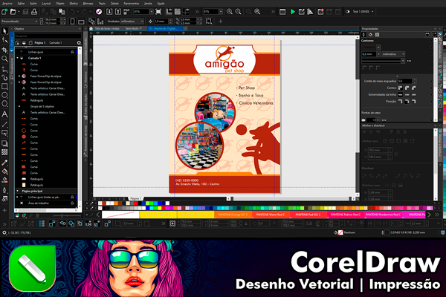
Task: Select the Retângulo object in Objetos list
Action: 36,100
